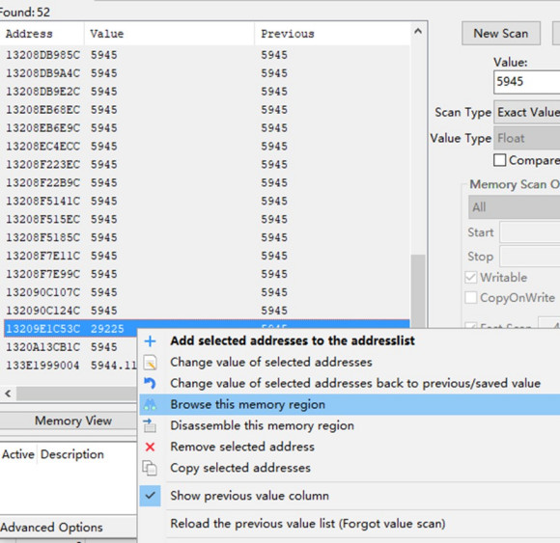Viewport: 560px width, 543px height.
Task: Click the change value notepad icon
Action: [x=150, y=362]
